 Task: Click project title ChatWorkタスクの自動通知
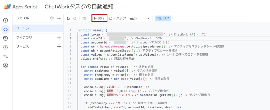[x=79, y=7]
